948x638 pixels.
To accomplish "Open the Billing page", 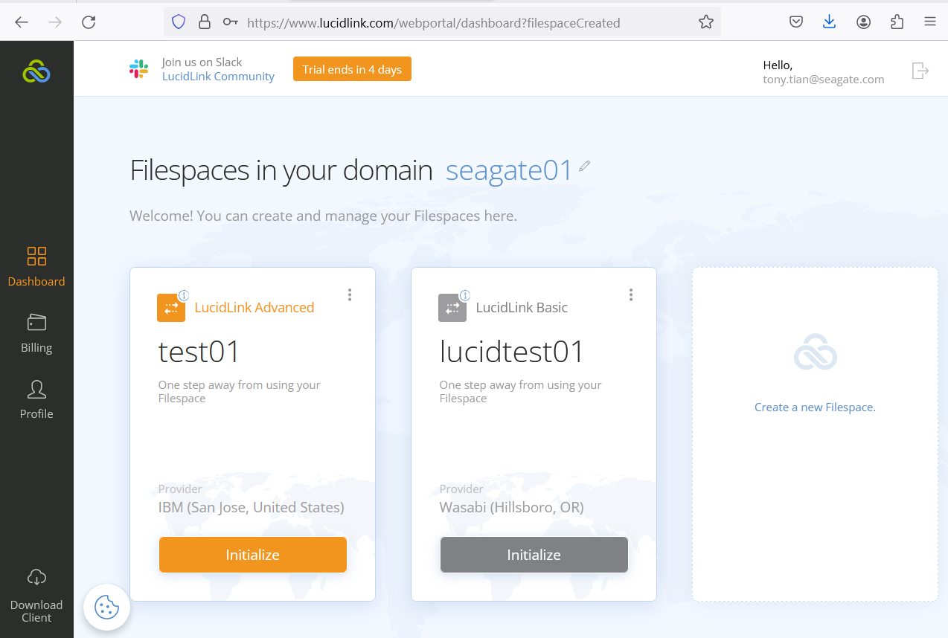I will (36, 332).
